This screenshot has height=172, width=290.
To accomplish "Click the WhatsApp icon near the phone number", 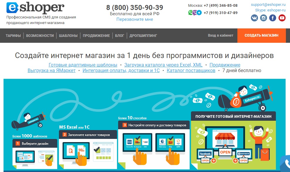I will point(190,13).
